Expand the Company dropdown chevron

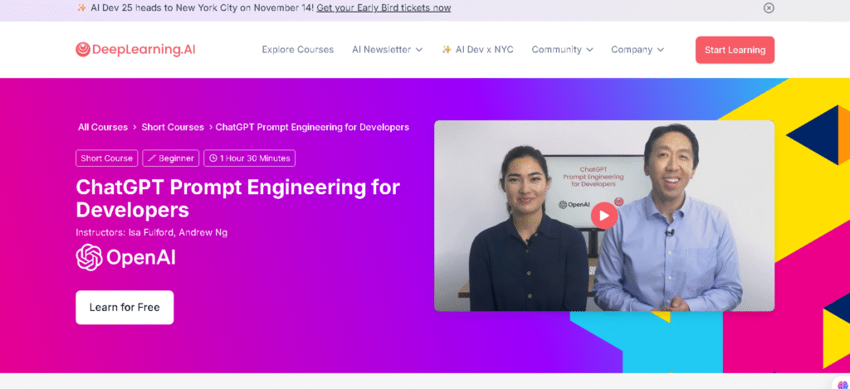click(660, 50)
